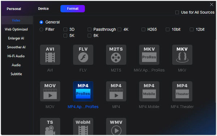The width and height of the screenshot is (217, 136).
Task: Enable the H265 checkbox
Action: click(x=144, y=30)
